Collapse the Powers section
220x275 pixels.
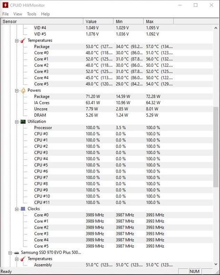coord(17,91)
